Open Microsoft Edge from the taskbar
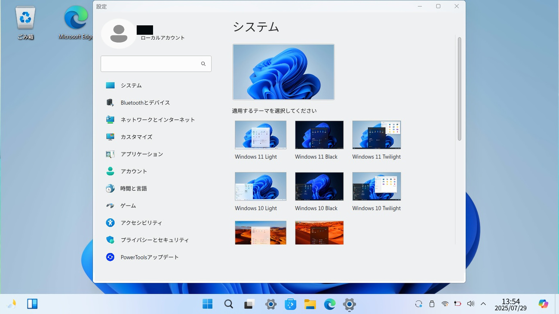 (x=330, y=304)
